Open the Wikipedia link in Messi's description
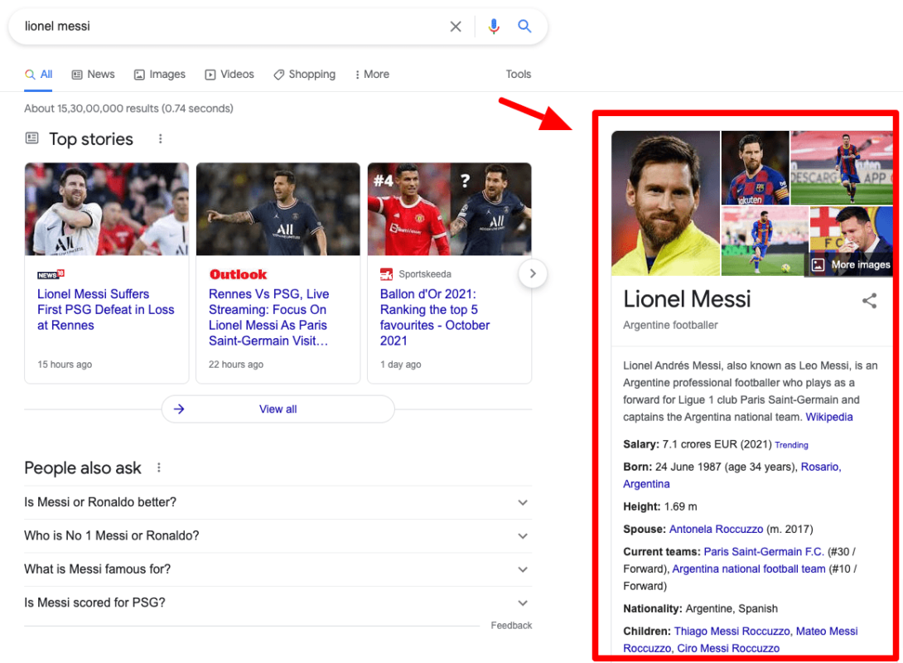This screenshot has width=903, height=663. (828, 417)
